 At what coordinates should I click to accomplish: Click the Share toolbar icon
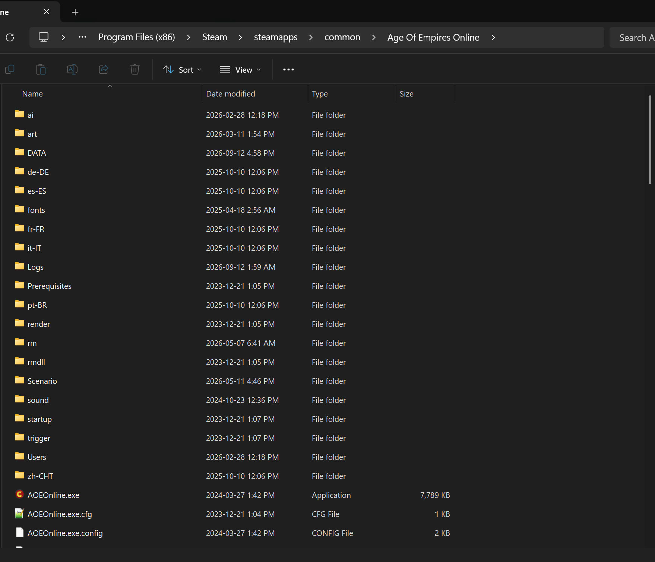click(104, 69)
